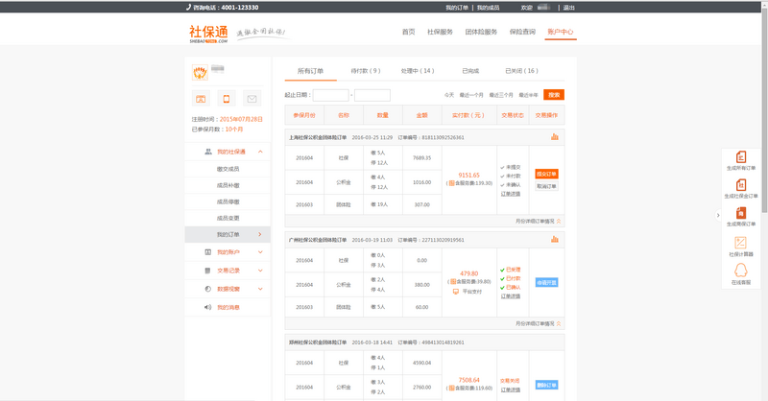The height and width of the screenshot is (401, 768).
Task: Switch to the 已完成 tab
Action: tap(470, 71)
